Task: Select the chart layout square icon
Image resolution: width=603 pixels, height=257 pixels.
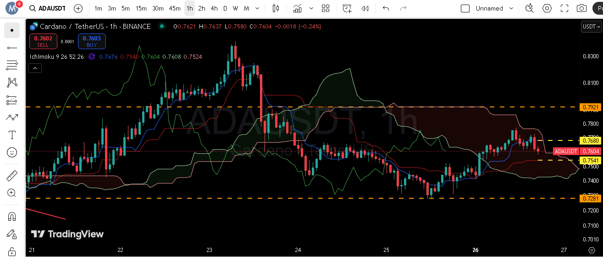Action: 465,8
